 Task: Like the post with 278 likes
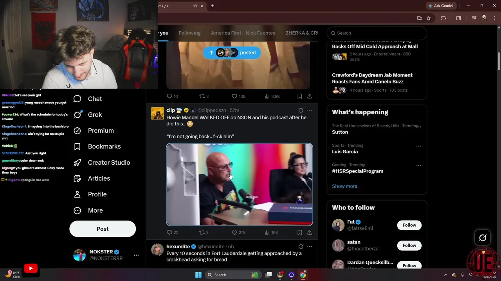click(x=238, y=232)
